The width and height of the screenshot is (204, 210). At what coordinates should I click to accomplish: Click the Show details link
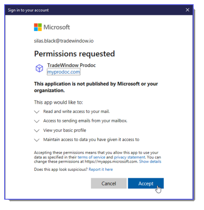(150, 162)
